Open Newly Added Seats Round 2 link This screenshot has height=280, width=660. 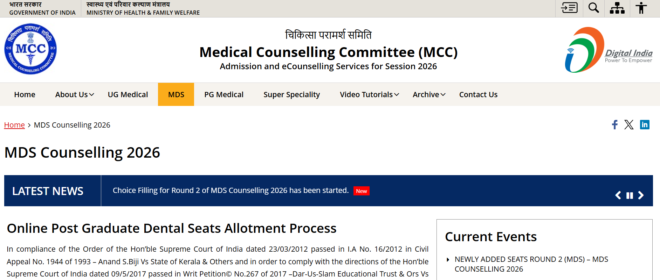coord(531,264)
